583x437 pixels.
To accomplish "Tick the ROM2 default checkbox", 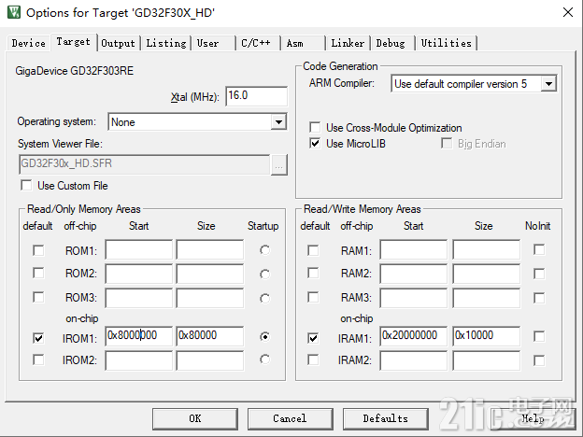I will tap(38, 273).
